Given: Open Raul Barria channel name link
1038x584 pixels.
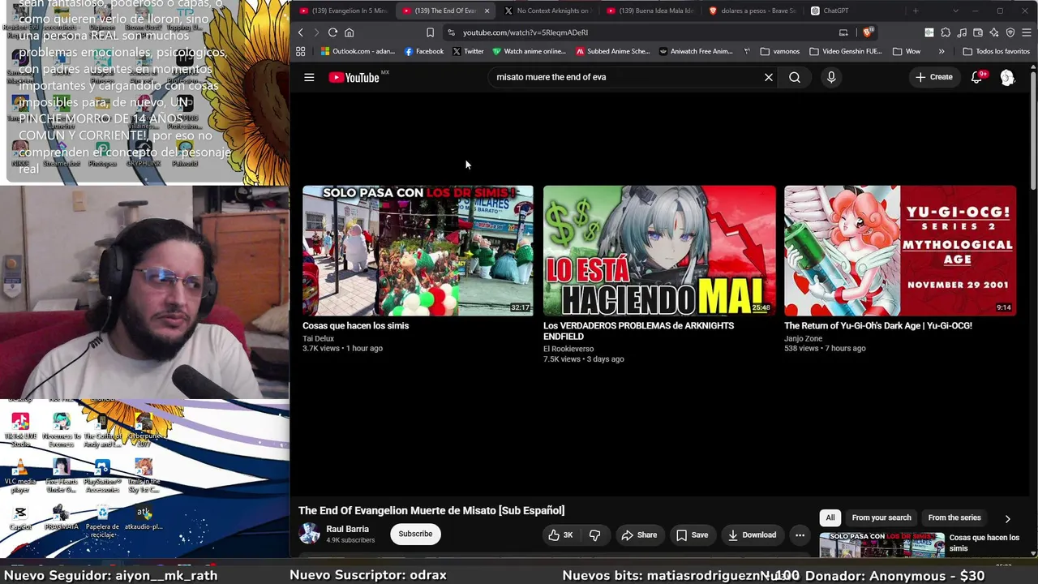Looking at the screenshot, I should coord(347,529).
